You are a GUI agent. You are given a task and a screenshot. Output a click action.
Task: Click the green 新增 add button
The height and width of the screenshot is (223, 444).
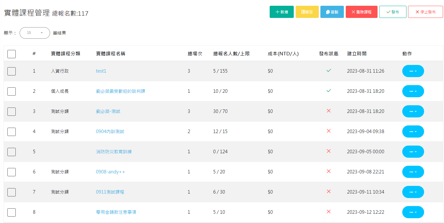[282, 12]
